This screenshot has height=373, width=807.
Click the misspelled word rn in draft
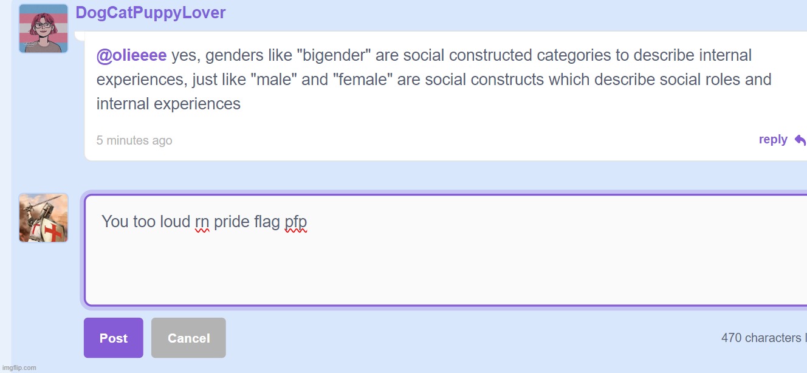202,222
